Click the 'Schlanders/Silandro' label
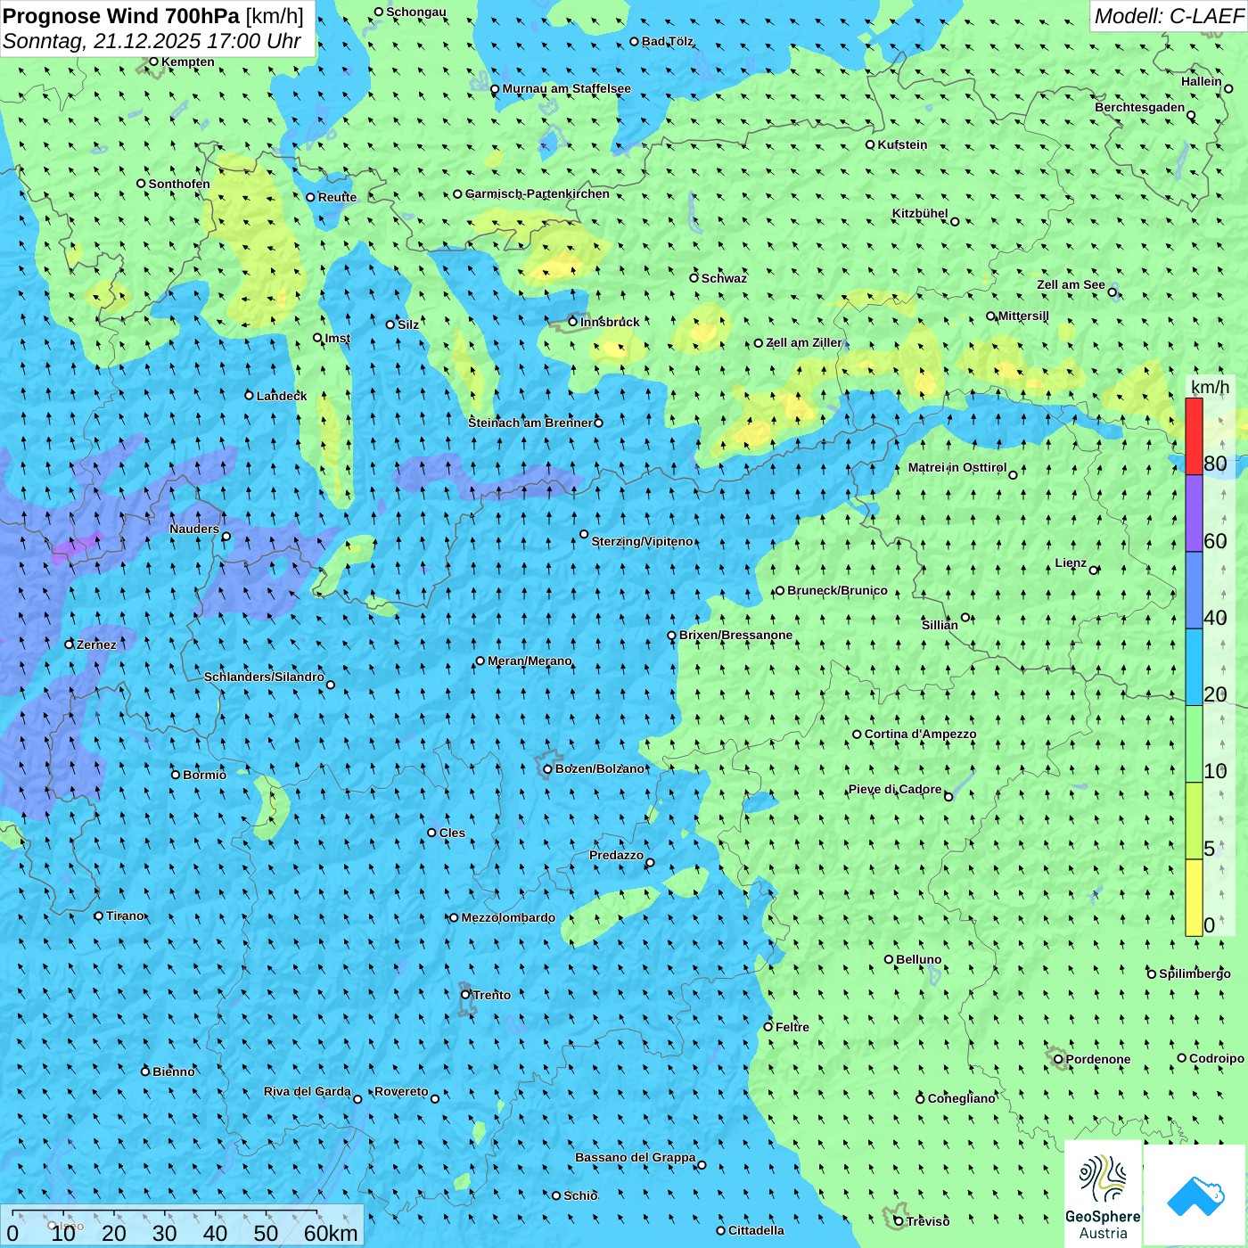The image size is (1248, 1248). [x=264, y=677]
